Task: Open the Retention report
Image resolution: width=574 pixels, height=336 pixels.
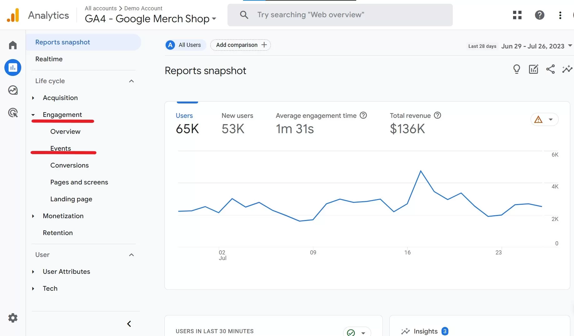Action: coord(58,233)
